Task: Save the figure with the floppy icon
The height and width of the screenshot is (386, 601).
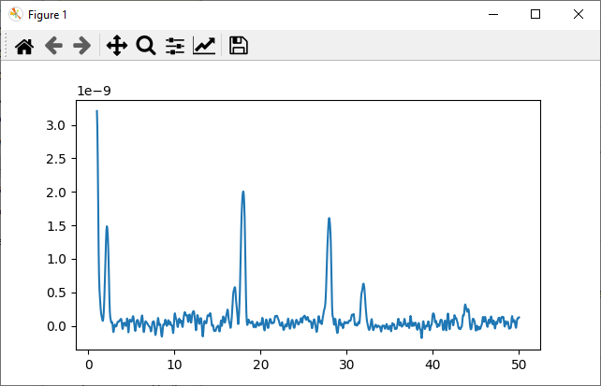Action: click(239, 46)
